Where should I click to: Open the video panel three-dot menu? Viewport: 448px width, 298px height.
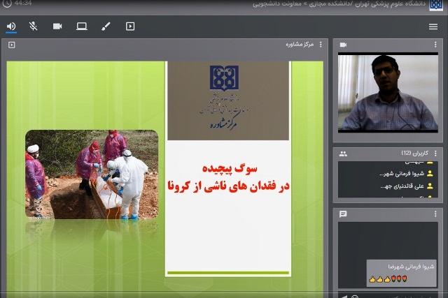click(435, 45)
